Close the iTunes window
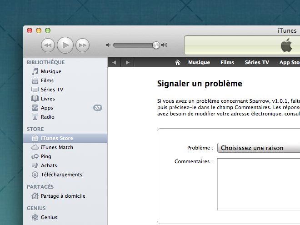Viewport: 300px width, 225px height. (30, 30)
